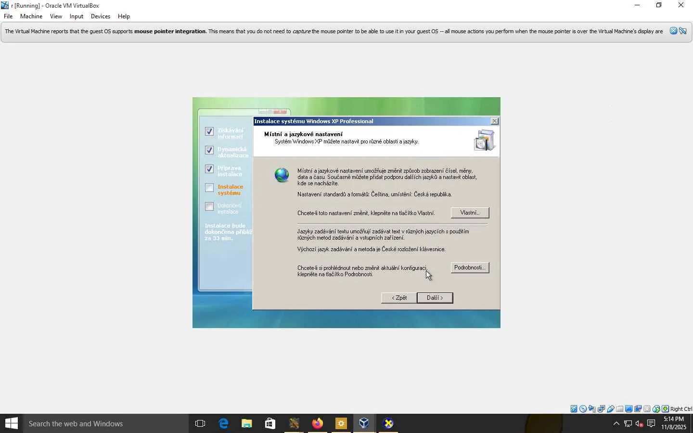Open the Help menu
The width and height of the screenshot is (693, 433).
[x=124, y=16]
